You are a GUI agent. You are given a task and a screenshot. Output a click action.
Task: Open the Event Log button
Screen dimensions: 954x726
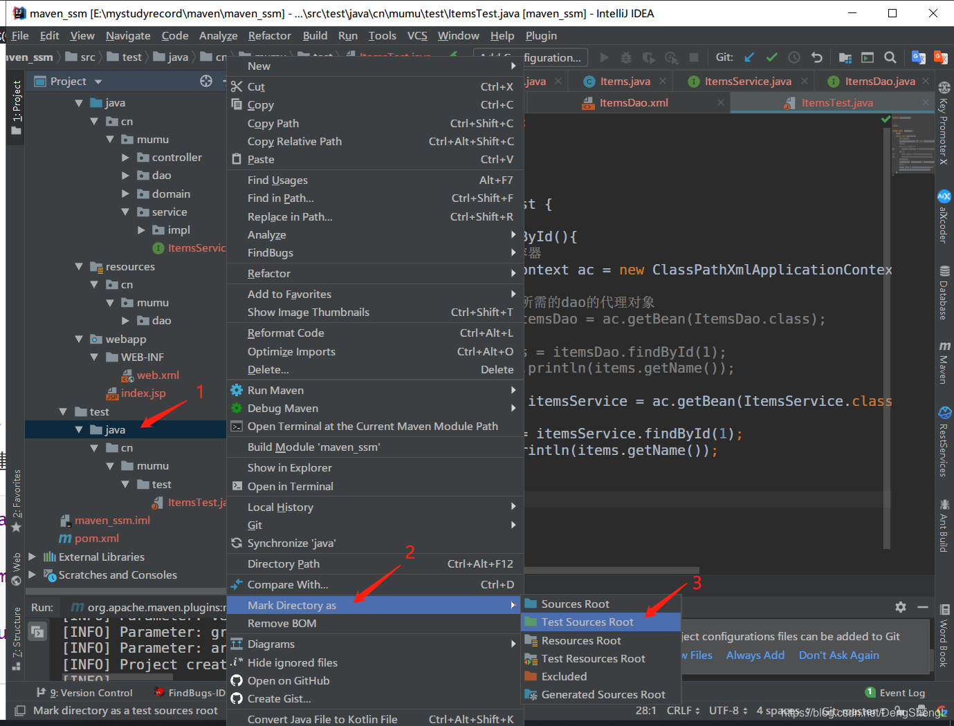coord(895,693)
